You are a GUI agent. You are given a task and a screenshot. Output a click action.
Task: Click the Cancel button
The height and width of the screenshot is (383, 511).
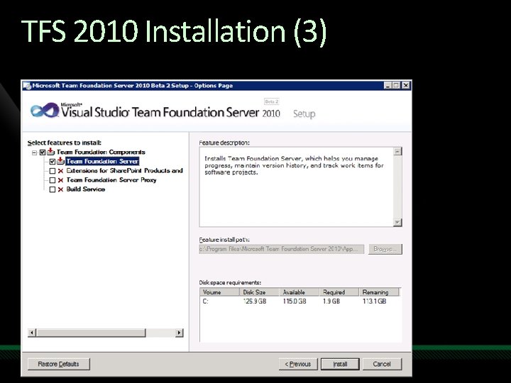pyautogui.click(x=382, y=364)
